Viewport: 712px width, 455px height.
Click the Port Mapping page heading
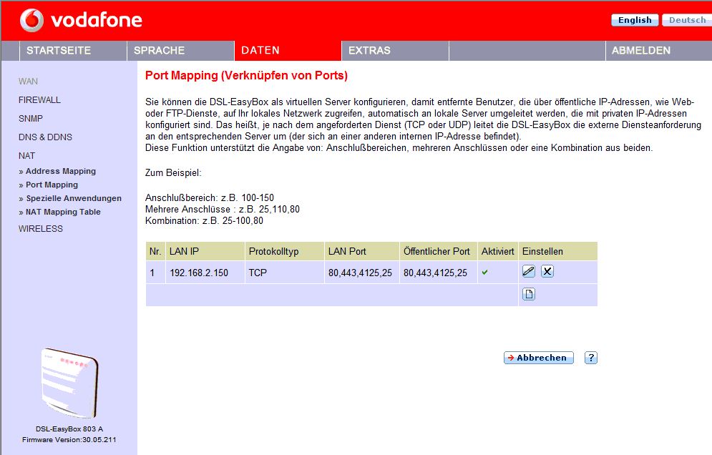coord(247,75)
